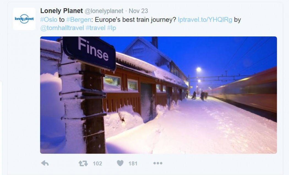View the 102 retweets count
The image size is (289, 175).
[x=97, y=163]
